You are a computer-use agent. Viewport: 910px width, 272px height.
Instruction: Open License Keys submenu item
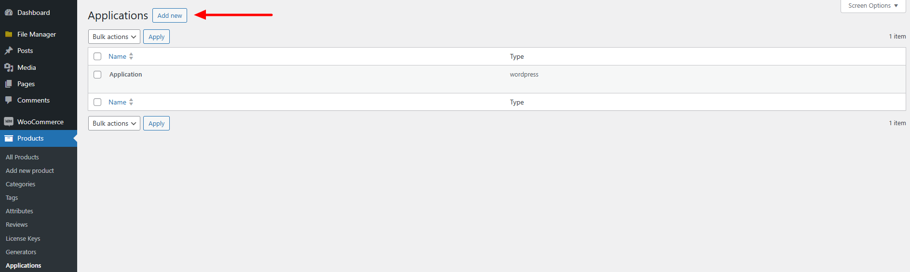[x=23, y=238]
